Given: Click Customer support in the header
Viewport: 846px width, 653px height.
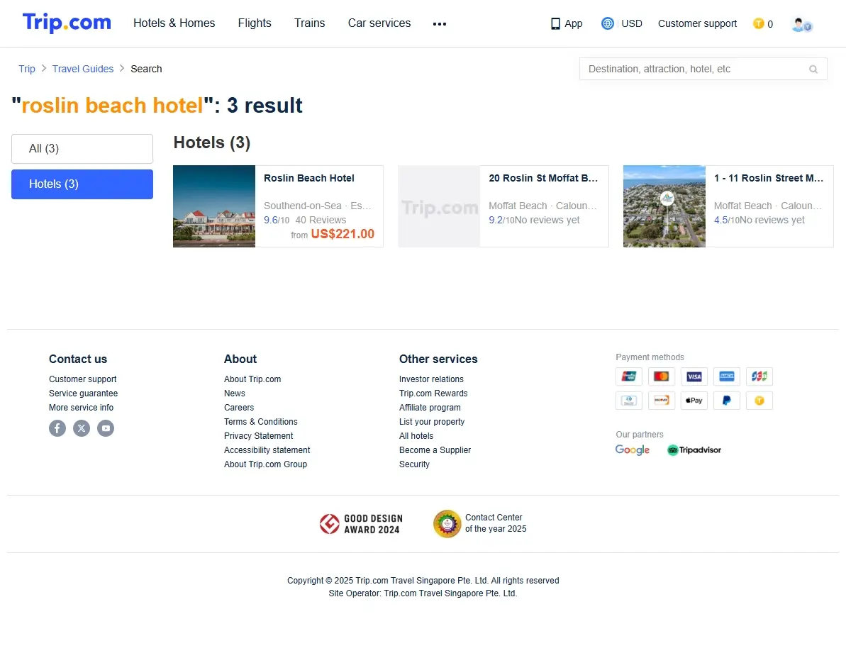Looking at the screenshot, I should click(x=697, y=23).
